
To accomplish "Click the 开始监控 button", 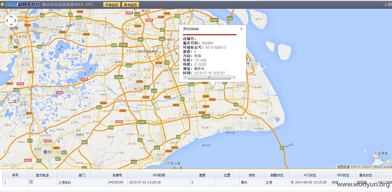I will (112, 5).
